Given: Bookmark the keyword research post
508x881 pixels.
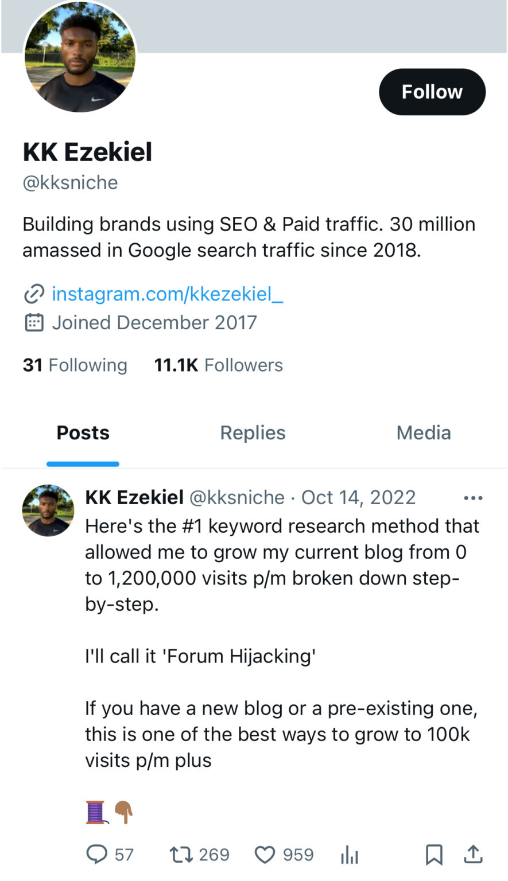Looking at the screenshot, I should pos(434,855).
